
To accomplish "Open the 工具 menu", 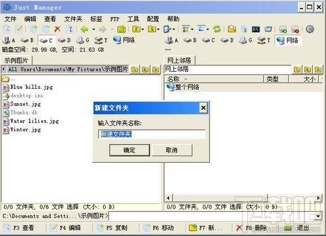I will [x=133, y=19].
